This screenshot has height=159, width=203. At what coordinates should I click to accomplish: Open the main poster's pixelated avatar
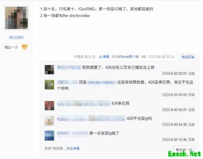[x=17, y=18]
